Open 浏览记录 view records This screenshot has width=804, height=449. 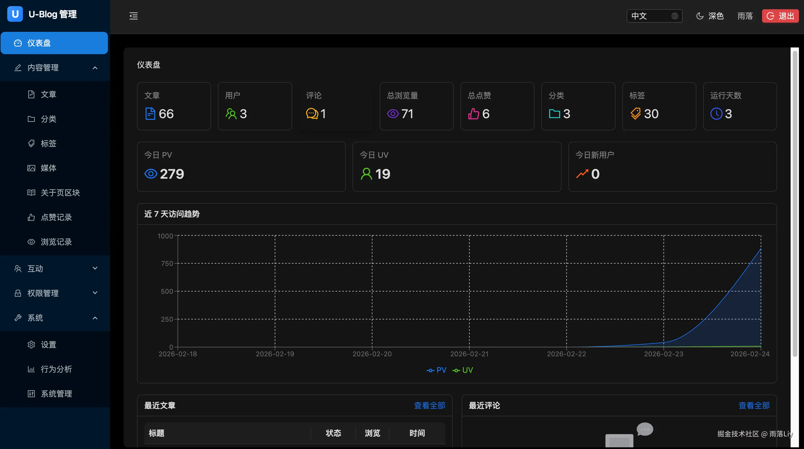(x=56, y=242)
